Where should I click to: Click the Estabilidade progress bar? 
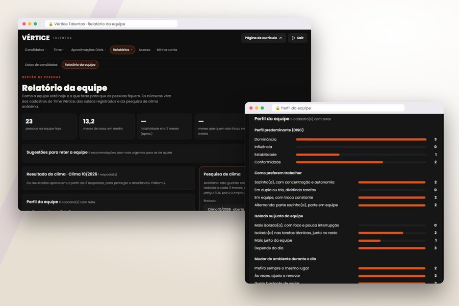pyautogui.click(x=361, y=155)
